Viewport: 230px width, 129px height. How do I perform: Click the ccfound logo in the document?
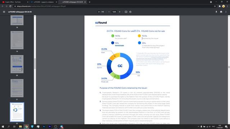[101, 23]
